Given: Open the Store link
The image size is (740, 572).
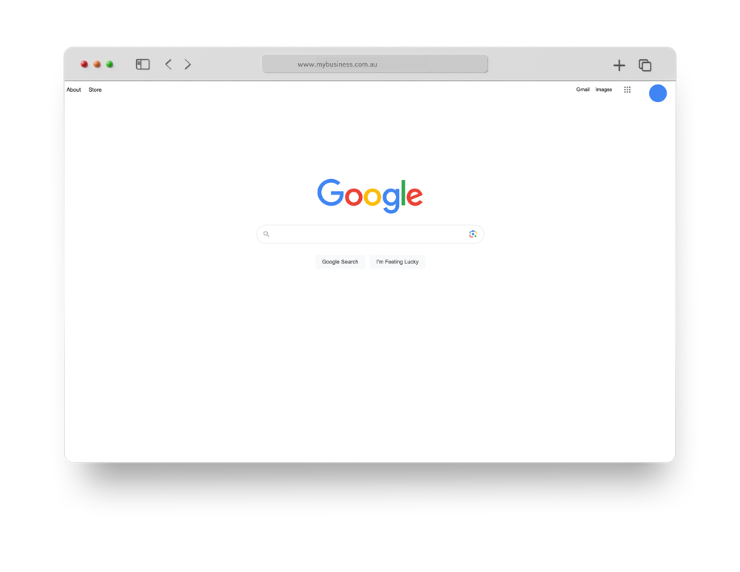Looking at the screenshot, I should 95,90.
